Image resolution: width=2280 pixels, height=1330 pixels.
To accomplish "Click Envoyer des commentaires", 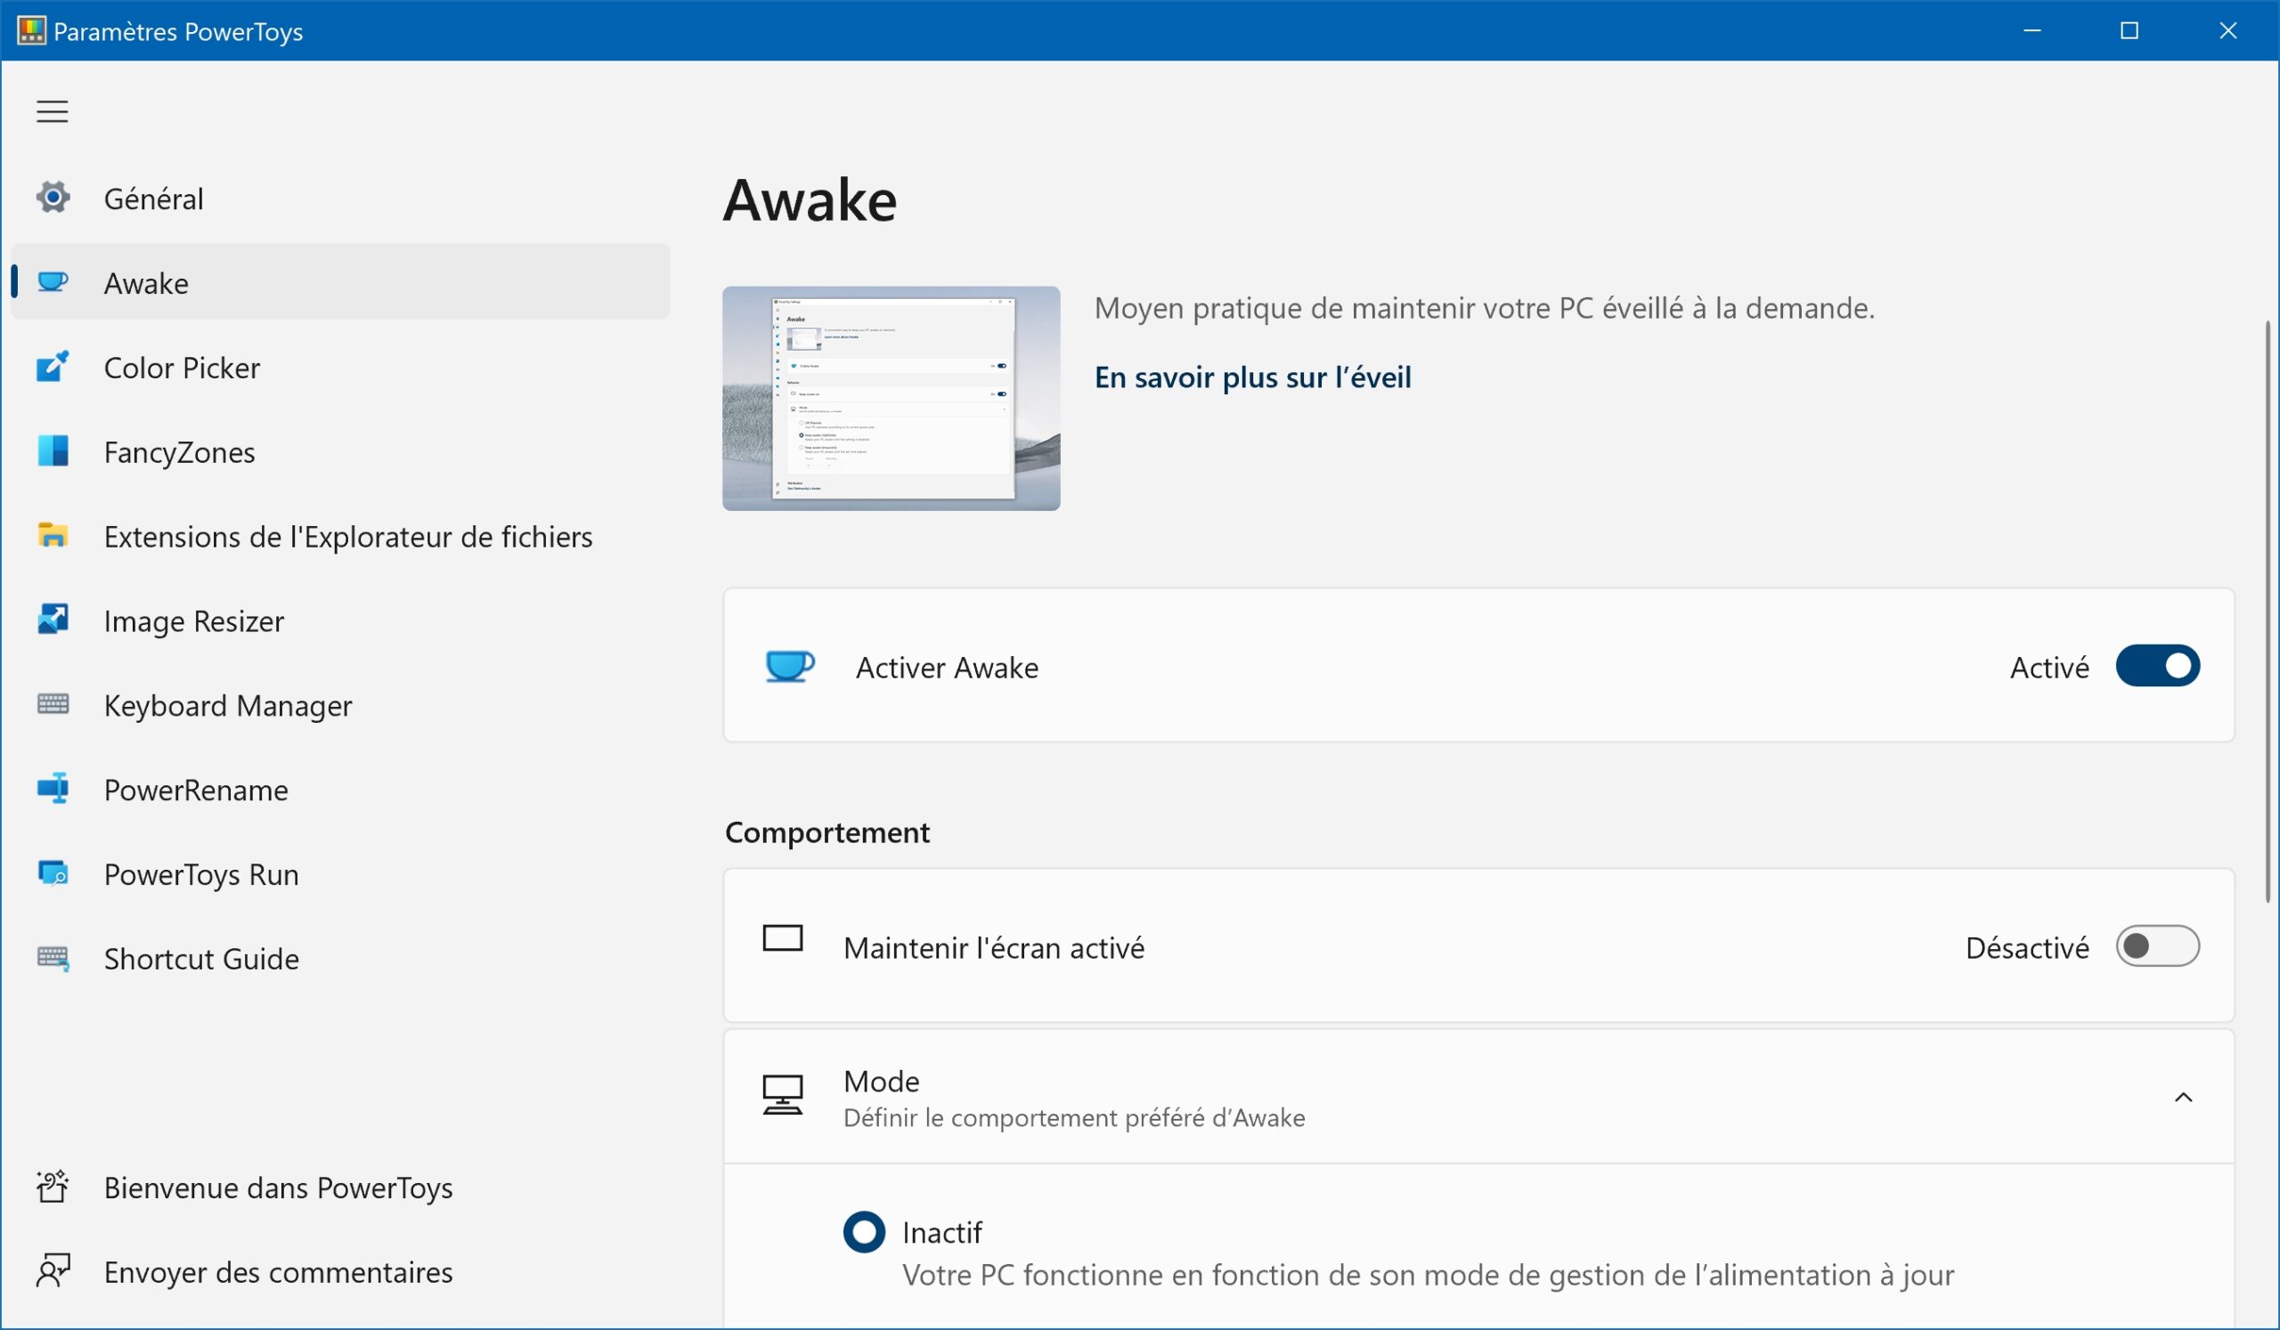I will [x=340, y=1272].
